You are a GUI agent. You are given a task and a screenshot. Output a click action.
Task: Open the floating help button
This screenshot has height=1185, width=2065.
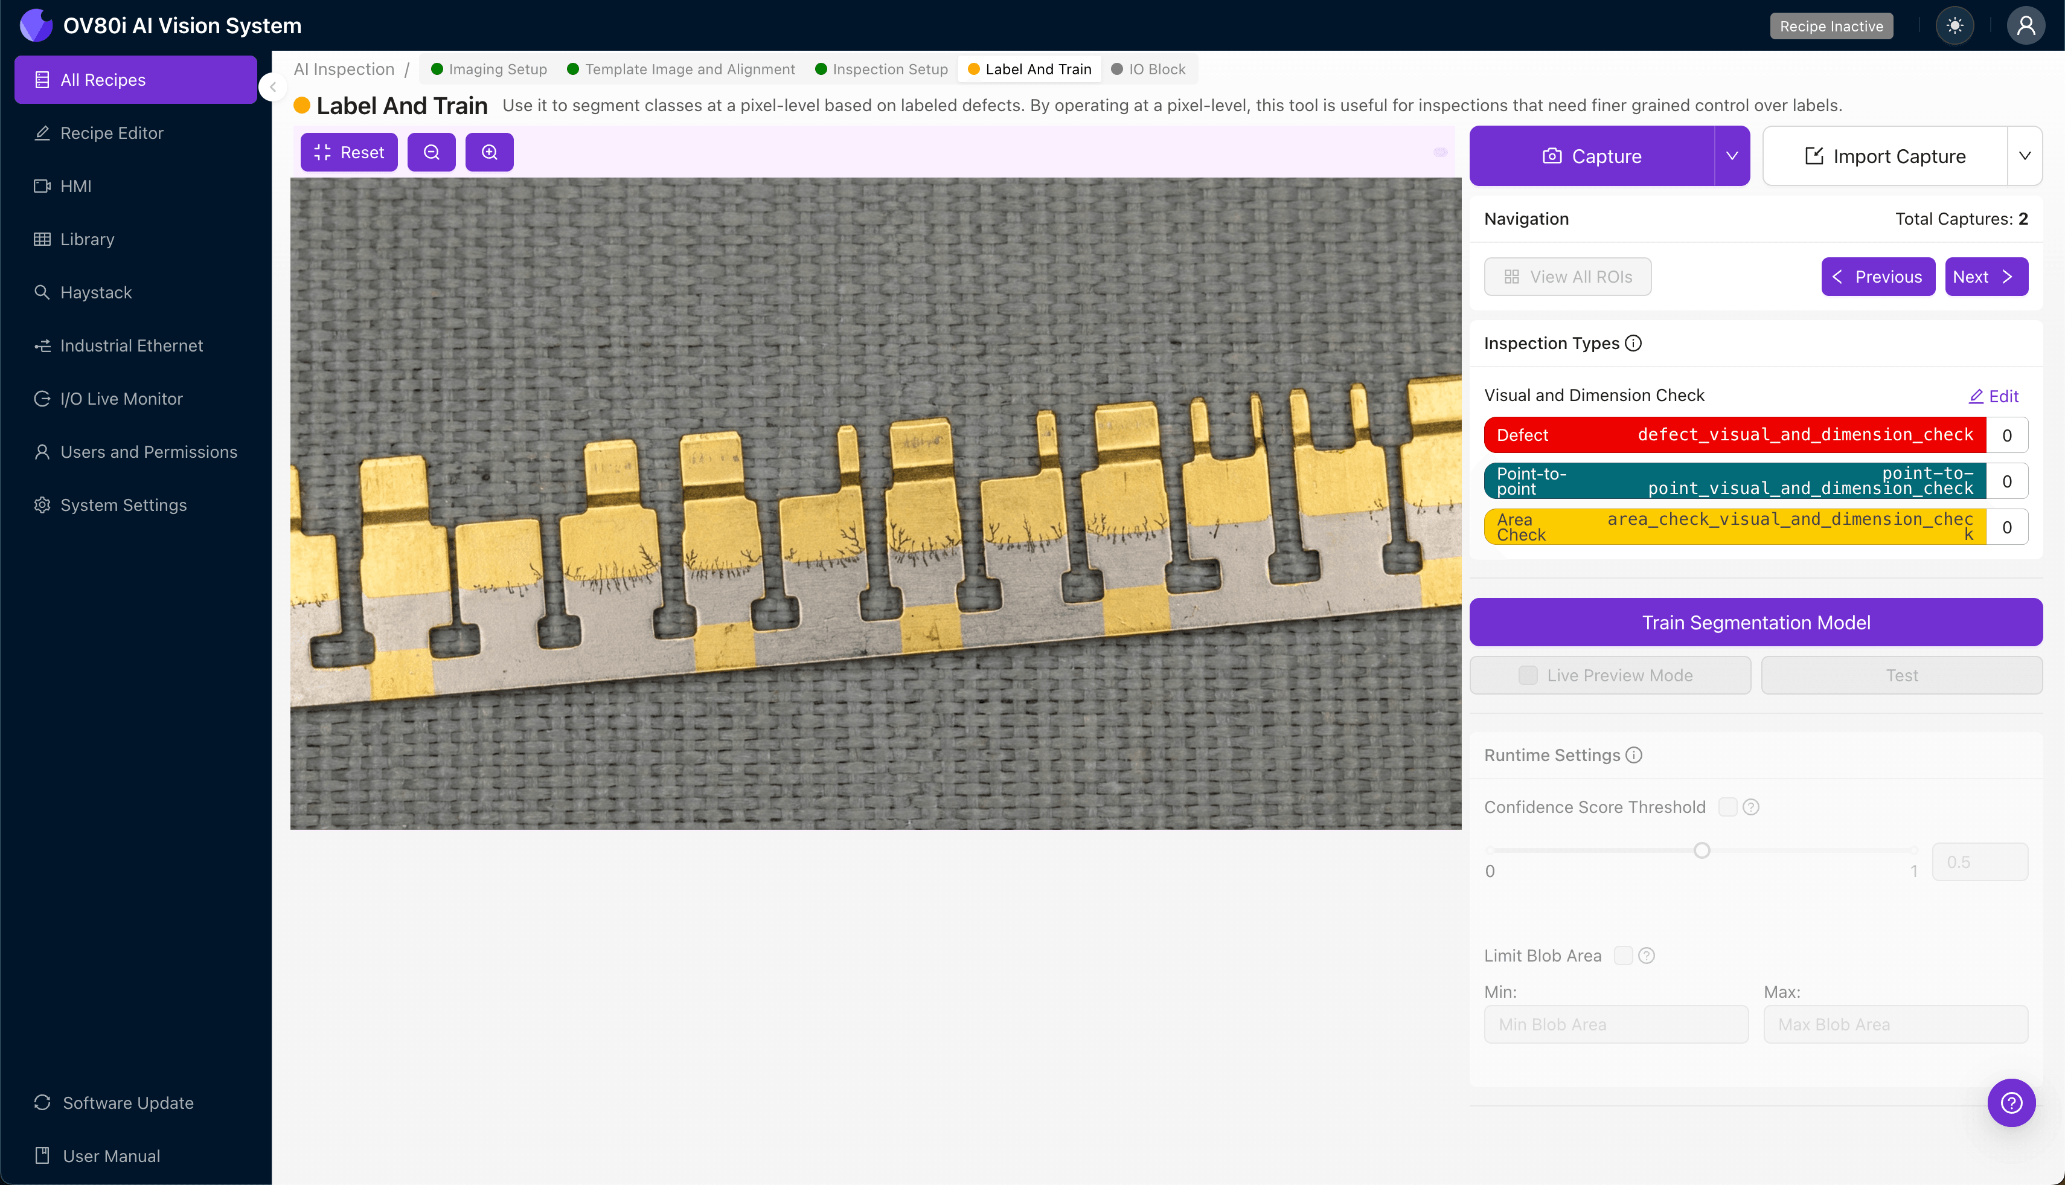pos(2011,1102)
